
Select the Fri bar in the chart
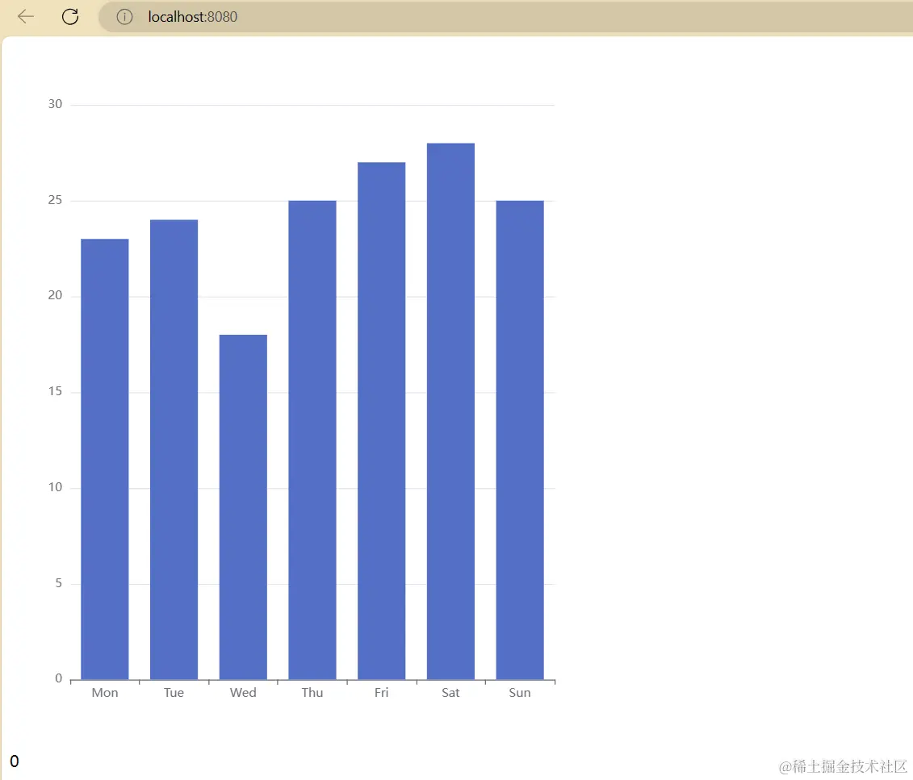381,420
